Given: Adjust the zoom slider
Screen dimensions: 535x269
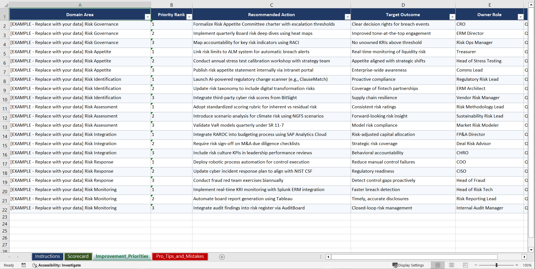Looking at the screenshot, I should pos(496,265).
